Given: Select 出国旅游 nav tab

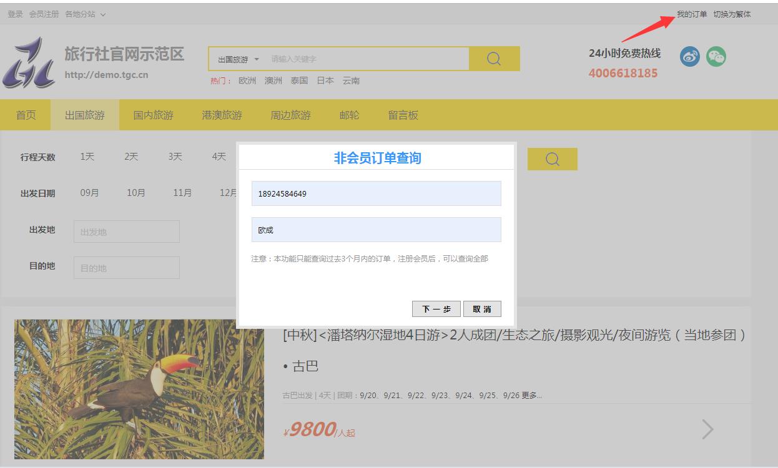Looking at the screenshot, I should click(x=85, y=115).
